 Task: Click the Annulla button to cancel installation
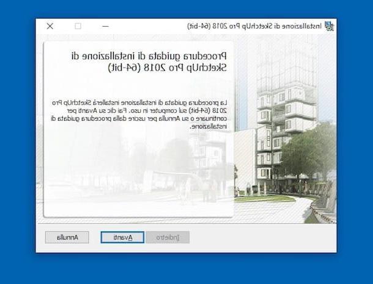tap(67, 237)
